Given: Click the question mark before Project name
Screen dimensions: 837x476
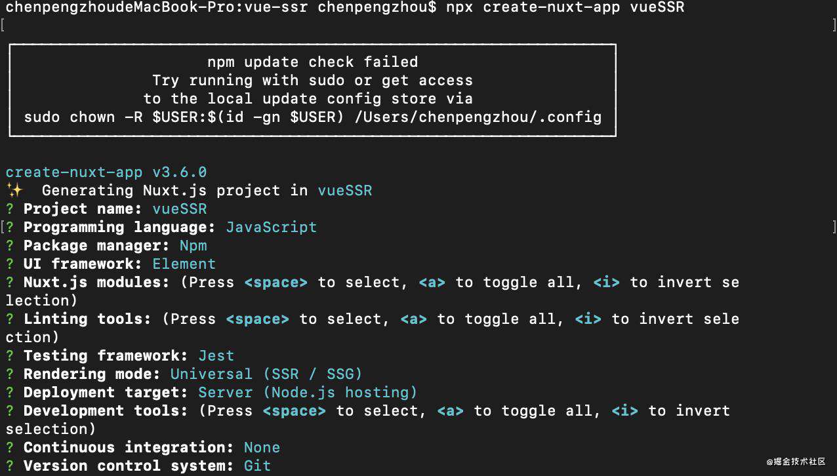Looking at the screenshot, I should pos(10,208).
